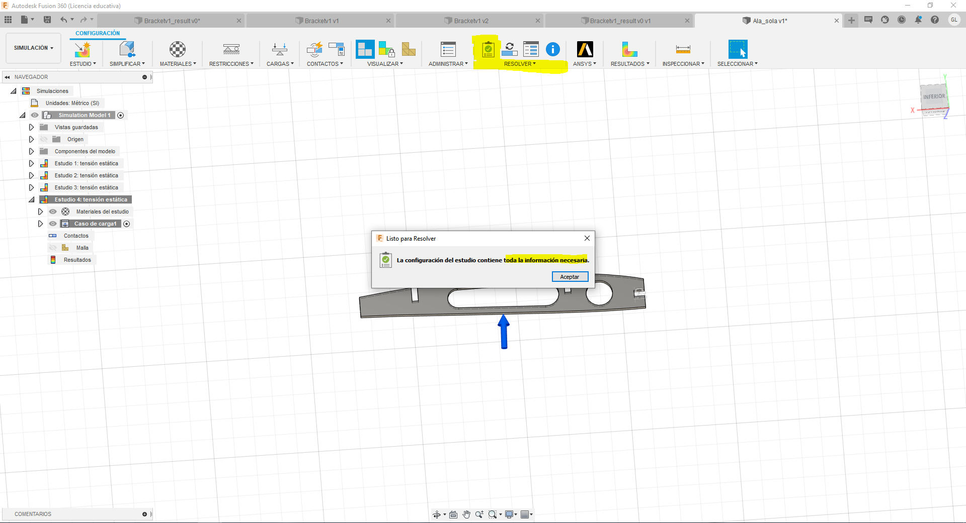Click the Job Status clock icon
Viewport: 966px width, 523px height.
(x=902, y=20)
